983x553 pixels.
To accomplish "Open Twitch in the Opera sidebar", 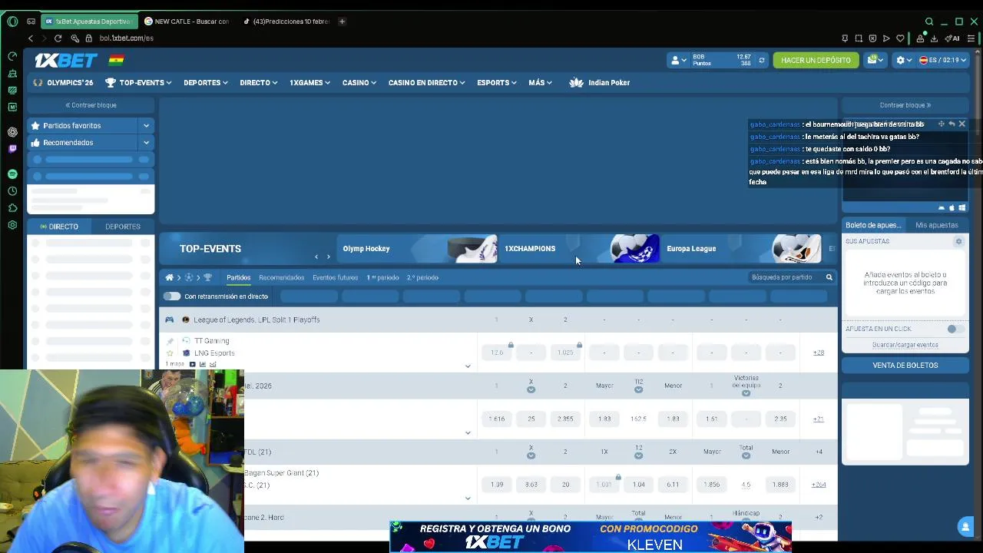I will pyautogui.click(x=12, y=149).
